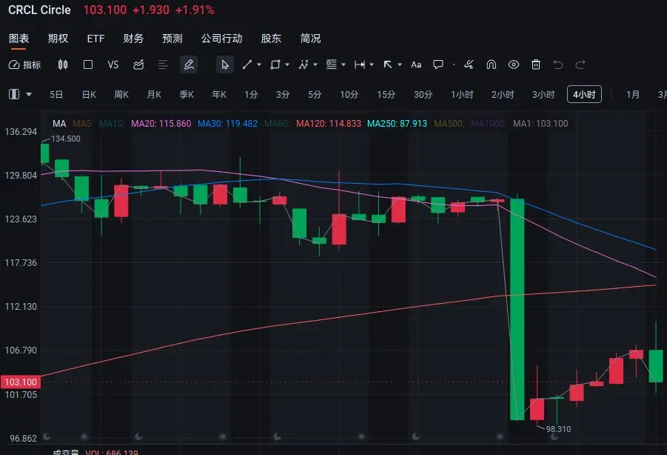Select the 3小时 interval
The image size is (667, 455).
click(543, 95)
